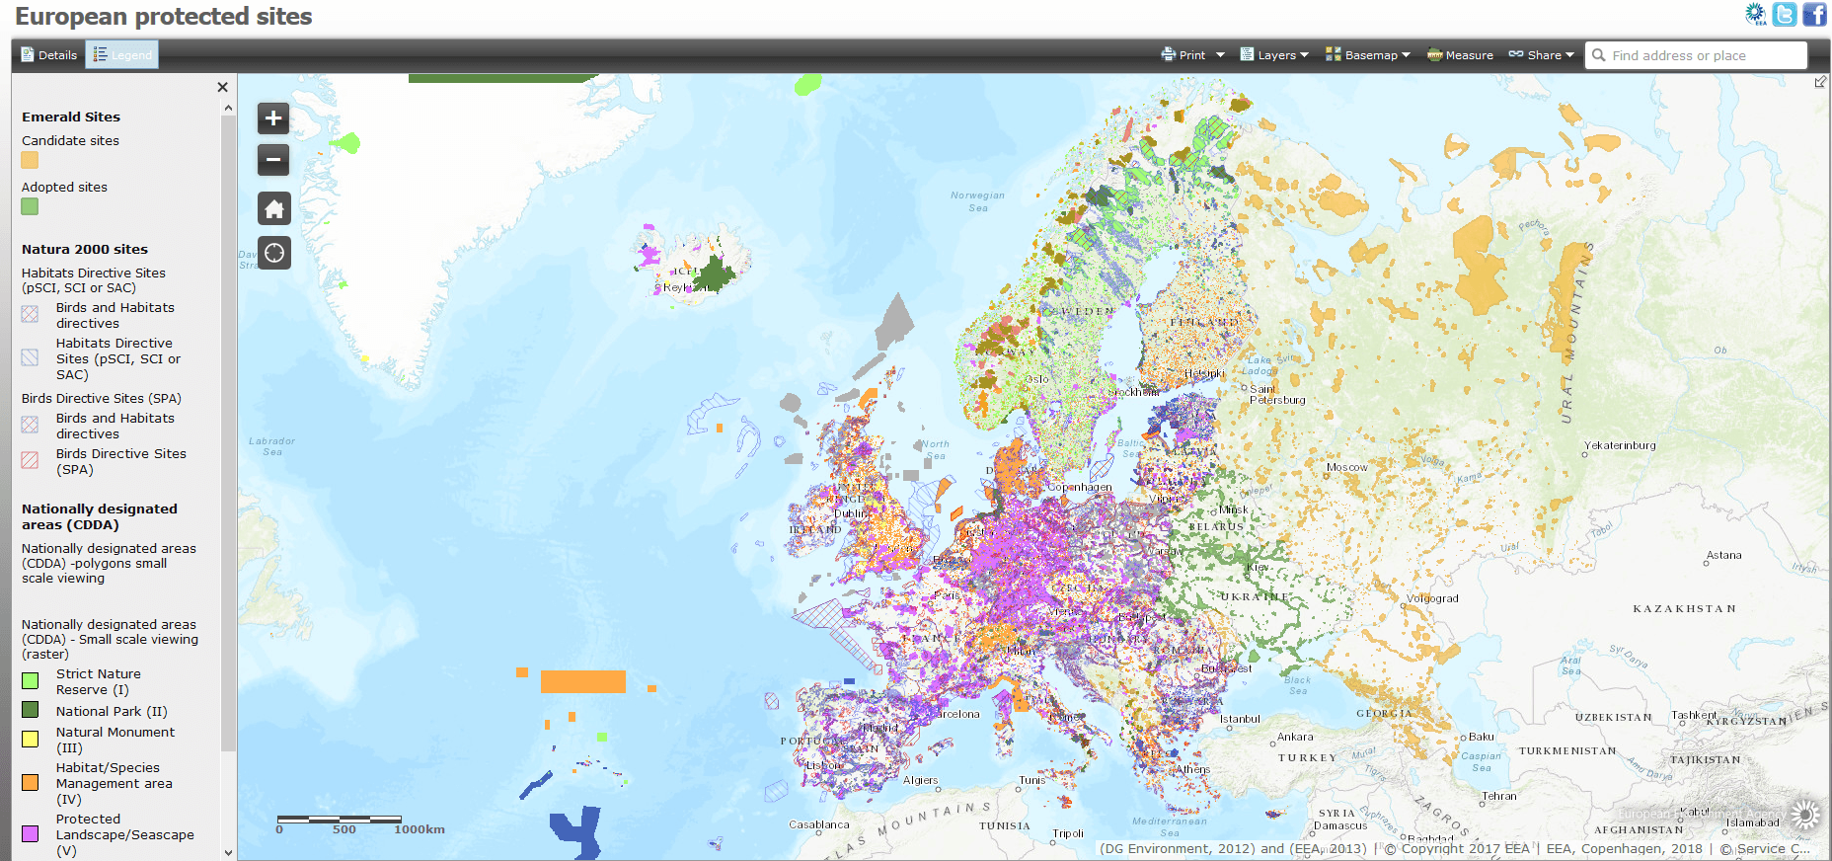Click Habitat/Species Management area orange swatch
This screenshot has height=861, width=1832.
tap(31, 782)
